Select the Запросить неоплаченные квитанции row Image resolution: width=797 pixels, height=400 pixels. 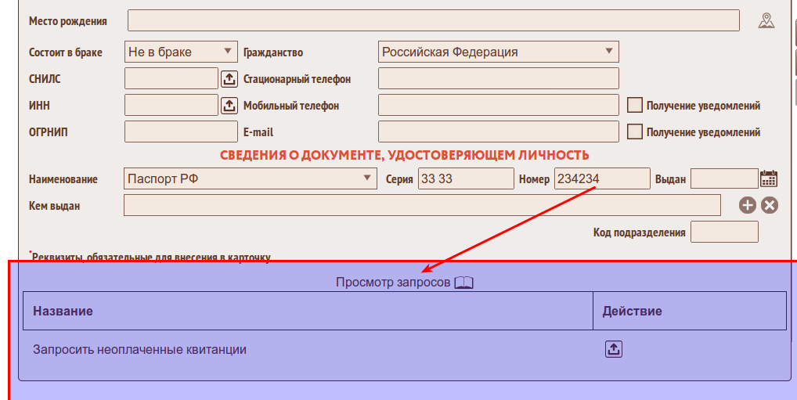pyautogui.click(x=139, y=350)
